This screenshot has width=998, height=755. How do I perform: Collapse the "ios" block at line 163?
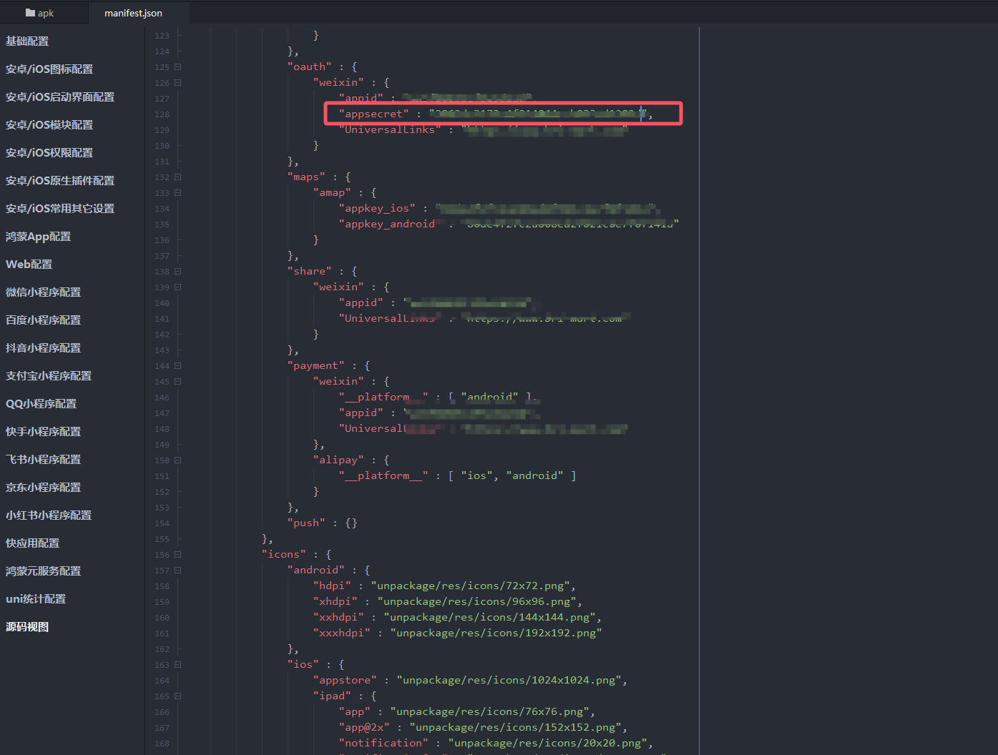177,665
